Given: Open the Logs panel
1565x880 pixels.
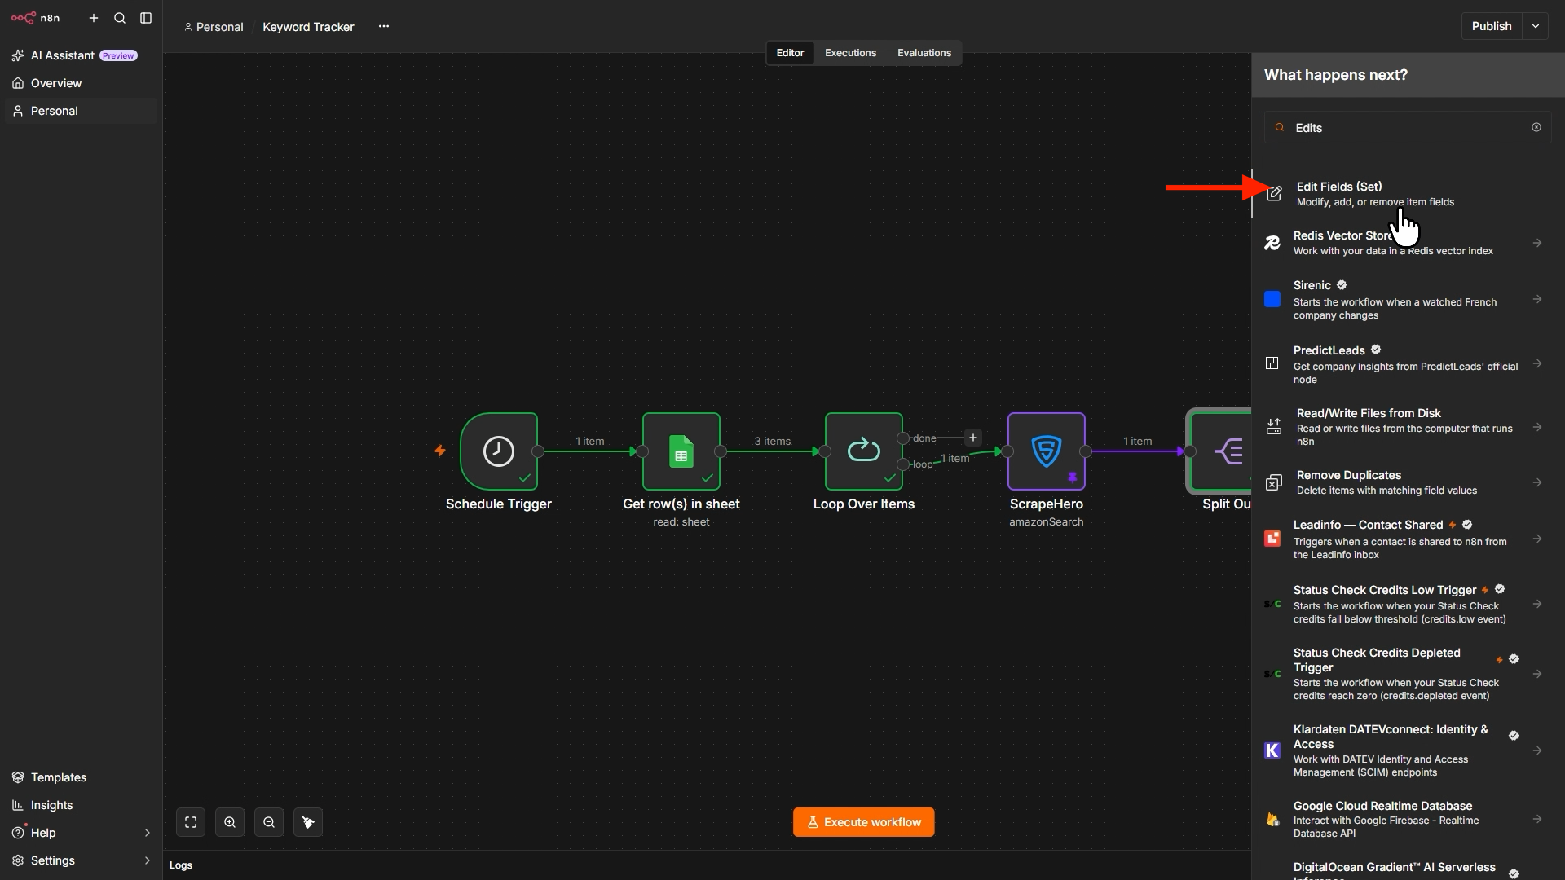Looking at the screenshot, I should 181,865.
